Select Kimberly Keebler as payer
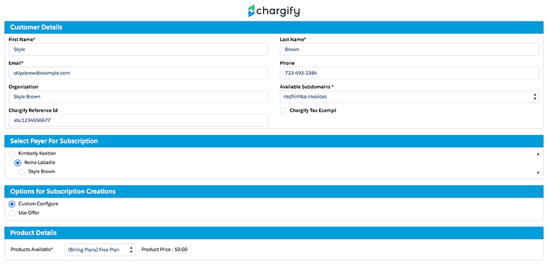The width and height of the screenshot is (548, 264). click(12, 153)
